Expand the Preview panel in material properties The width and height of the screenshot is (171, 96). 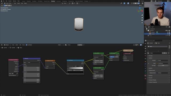click(x=151, y=56)
